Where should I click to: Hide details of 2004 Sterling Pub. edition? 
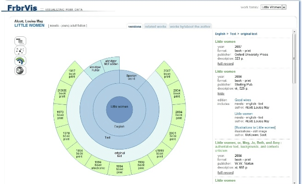[221, 93]
